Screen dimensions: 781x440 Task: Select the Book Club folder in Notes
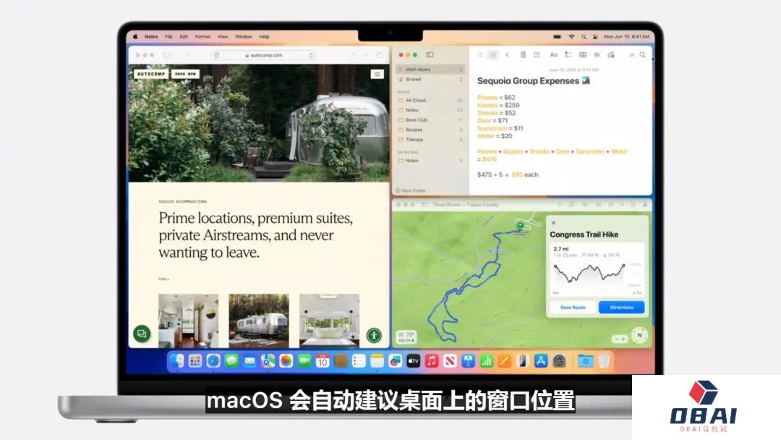(417, 120)
